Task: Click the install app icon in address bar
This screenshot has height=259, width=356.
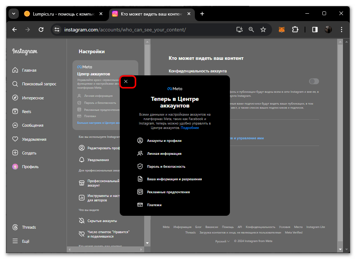Action: 239,30
